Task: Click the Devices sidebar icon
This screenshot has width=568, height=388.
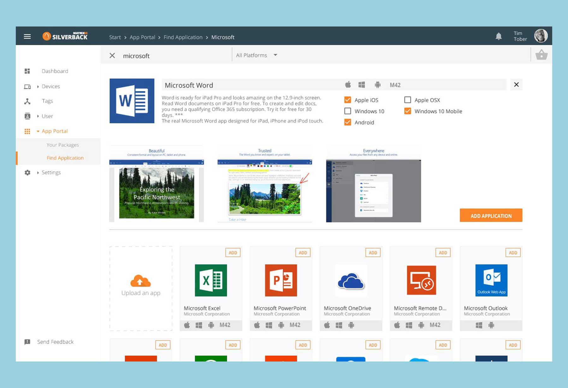Action: pos(27,86)
